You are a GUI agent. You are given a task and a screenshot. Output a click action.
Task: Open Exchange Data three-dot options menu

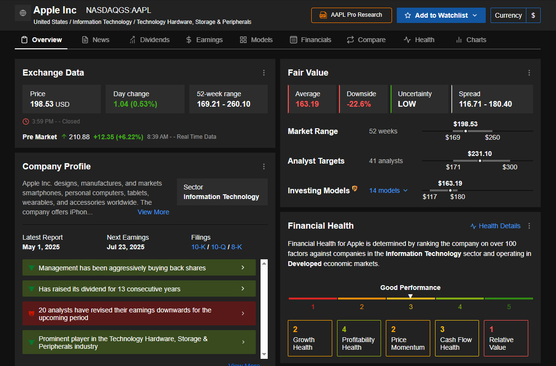pyautogui.click(x=264, y=73)
